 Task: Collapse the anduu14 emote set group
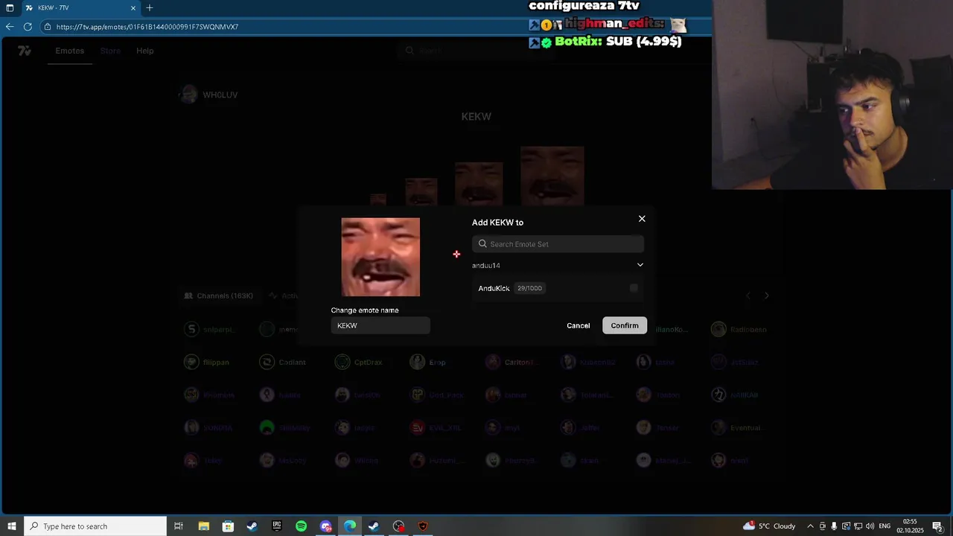point(640,265)
